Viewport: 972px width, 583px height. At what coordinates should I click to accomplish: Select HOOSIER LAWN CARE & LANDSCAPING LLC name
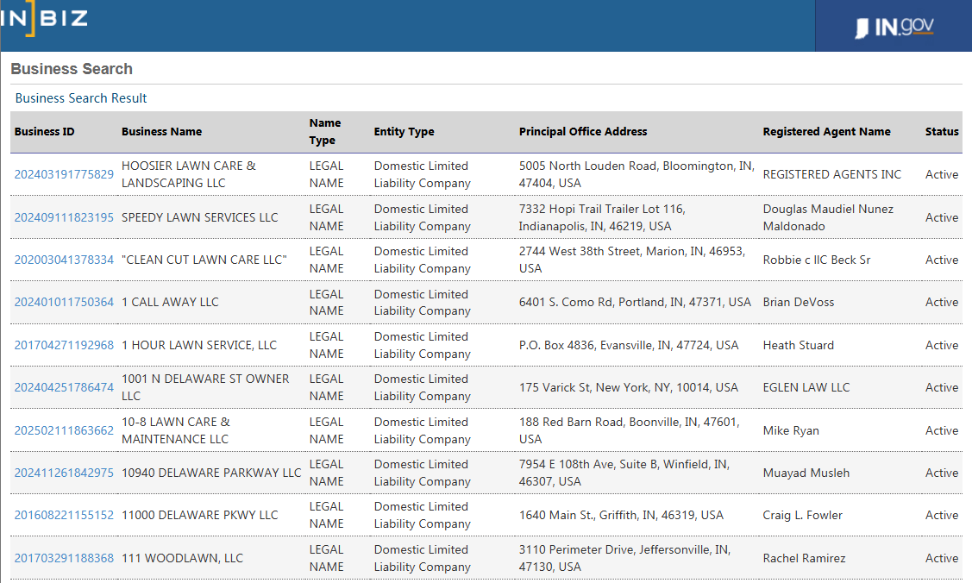point(188,175)
